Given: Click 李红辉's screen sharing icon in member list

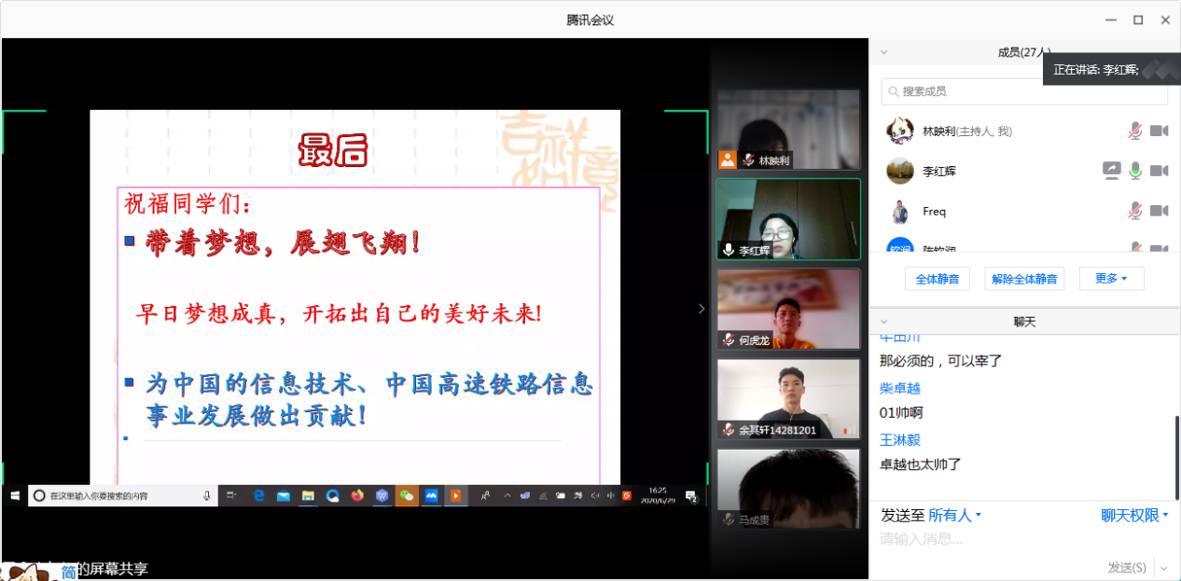Looking at the screenshot, I should 1111,171.
